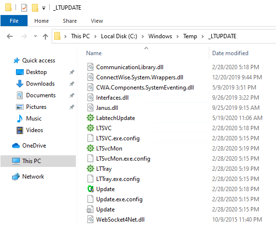Select the LTTray green gear icon
The image size is (276, 225).
90,168
